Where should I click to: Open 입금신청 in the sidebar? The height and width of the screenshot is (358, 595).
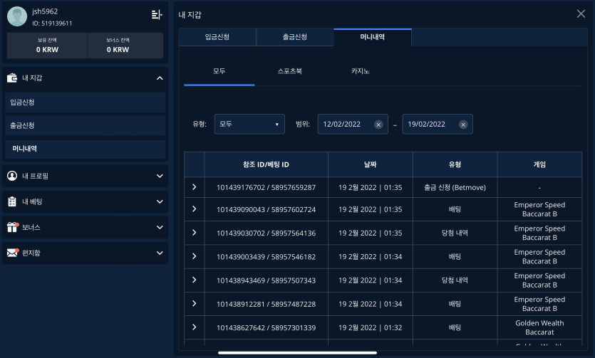tap(85, 102)
